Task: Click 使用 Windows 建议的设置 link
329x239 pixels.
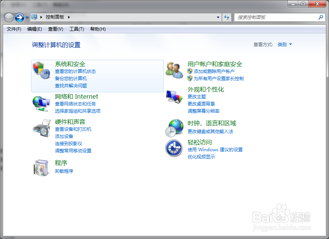Action: [x=215, y=150]
